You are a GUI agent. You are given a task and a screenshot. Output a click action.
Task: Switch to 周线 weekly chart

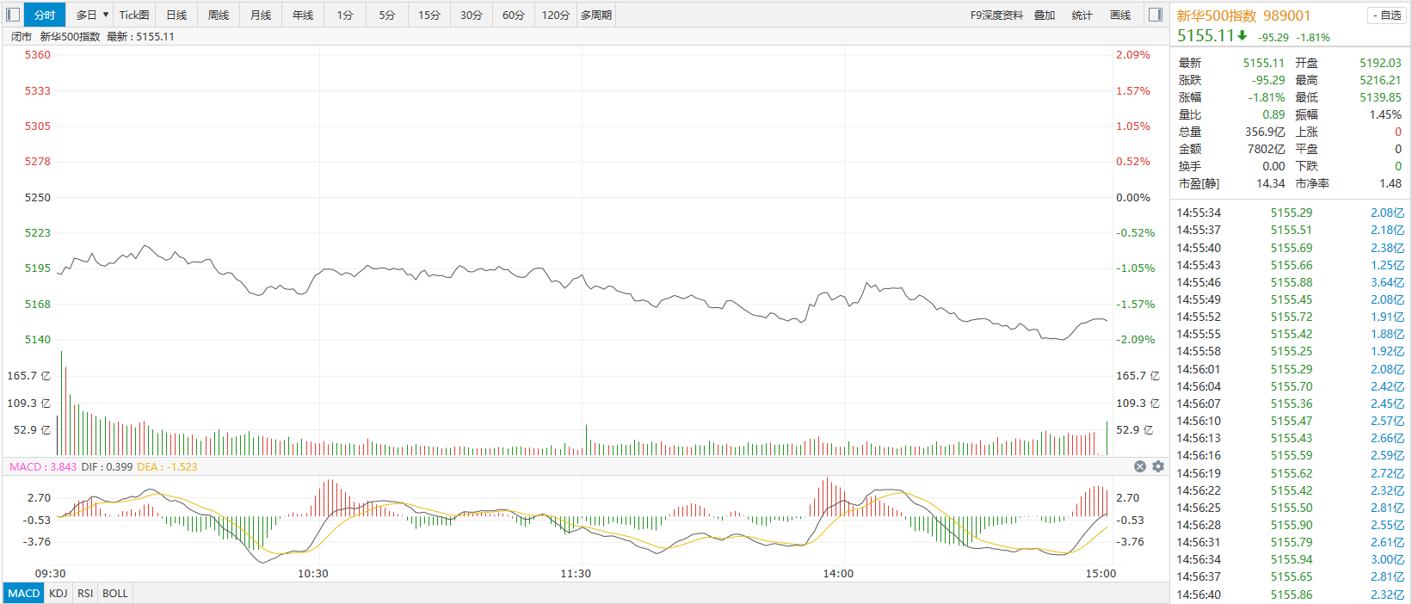coord(219,15)
